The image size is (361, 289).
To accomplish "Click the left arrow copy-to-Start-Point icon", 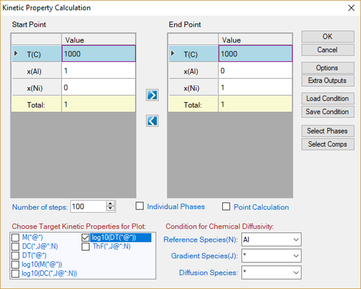I will coord(152,121).
